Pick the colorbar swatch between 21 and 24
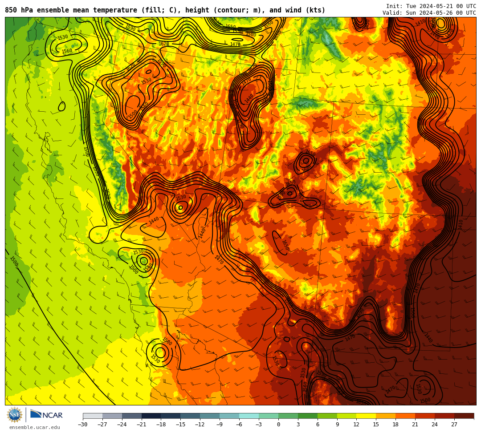The height and width of the screenshot is (433, 481). click(425, 416)
